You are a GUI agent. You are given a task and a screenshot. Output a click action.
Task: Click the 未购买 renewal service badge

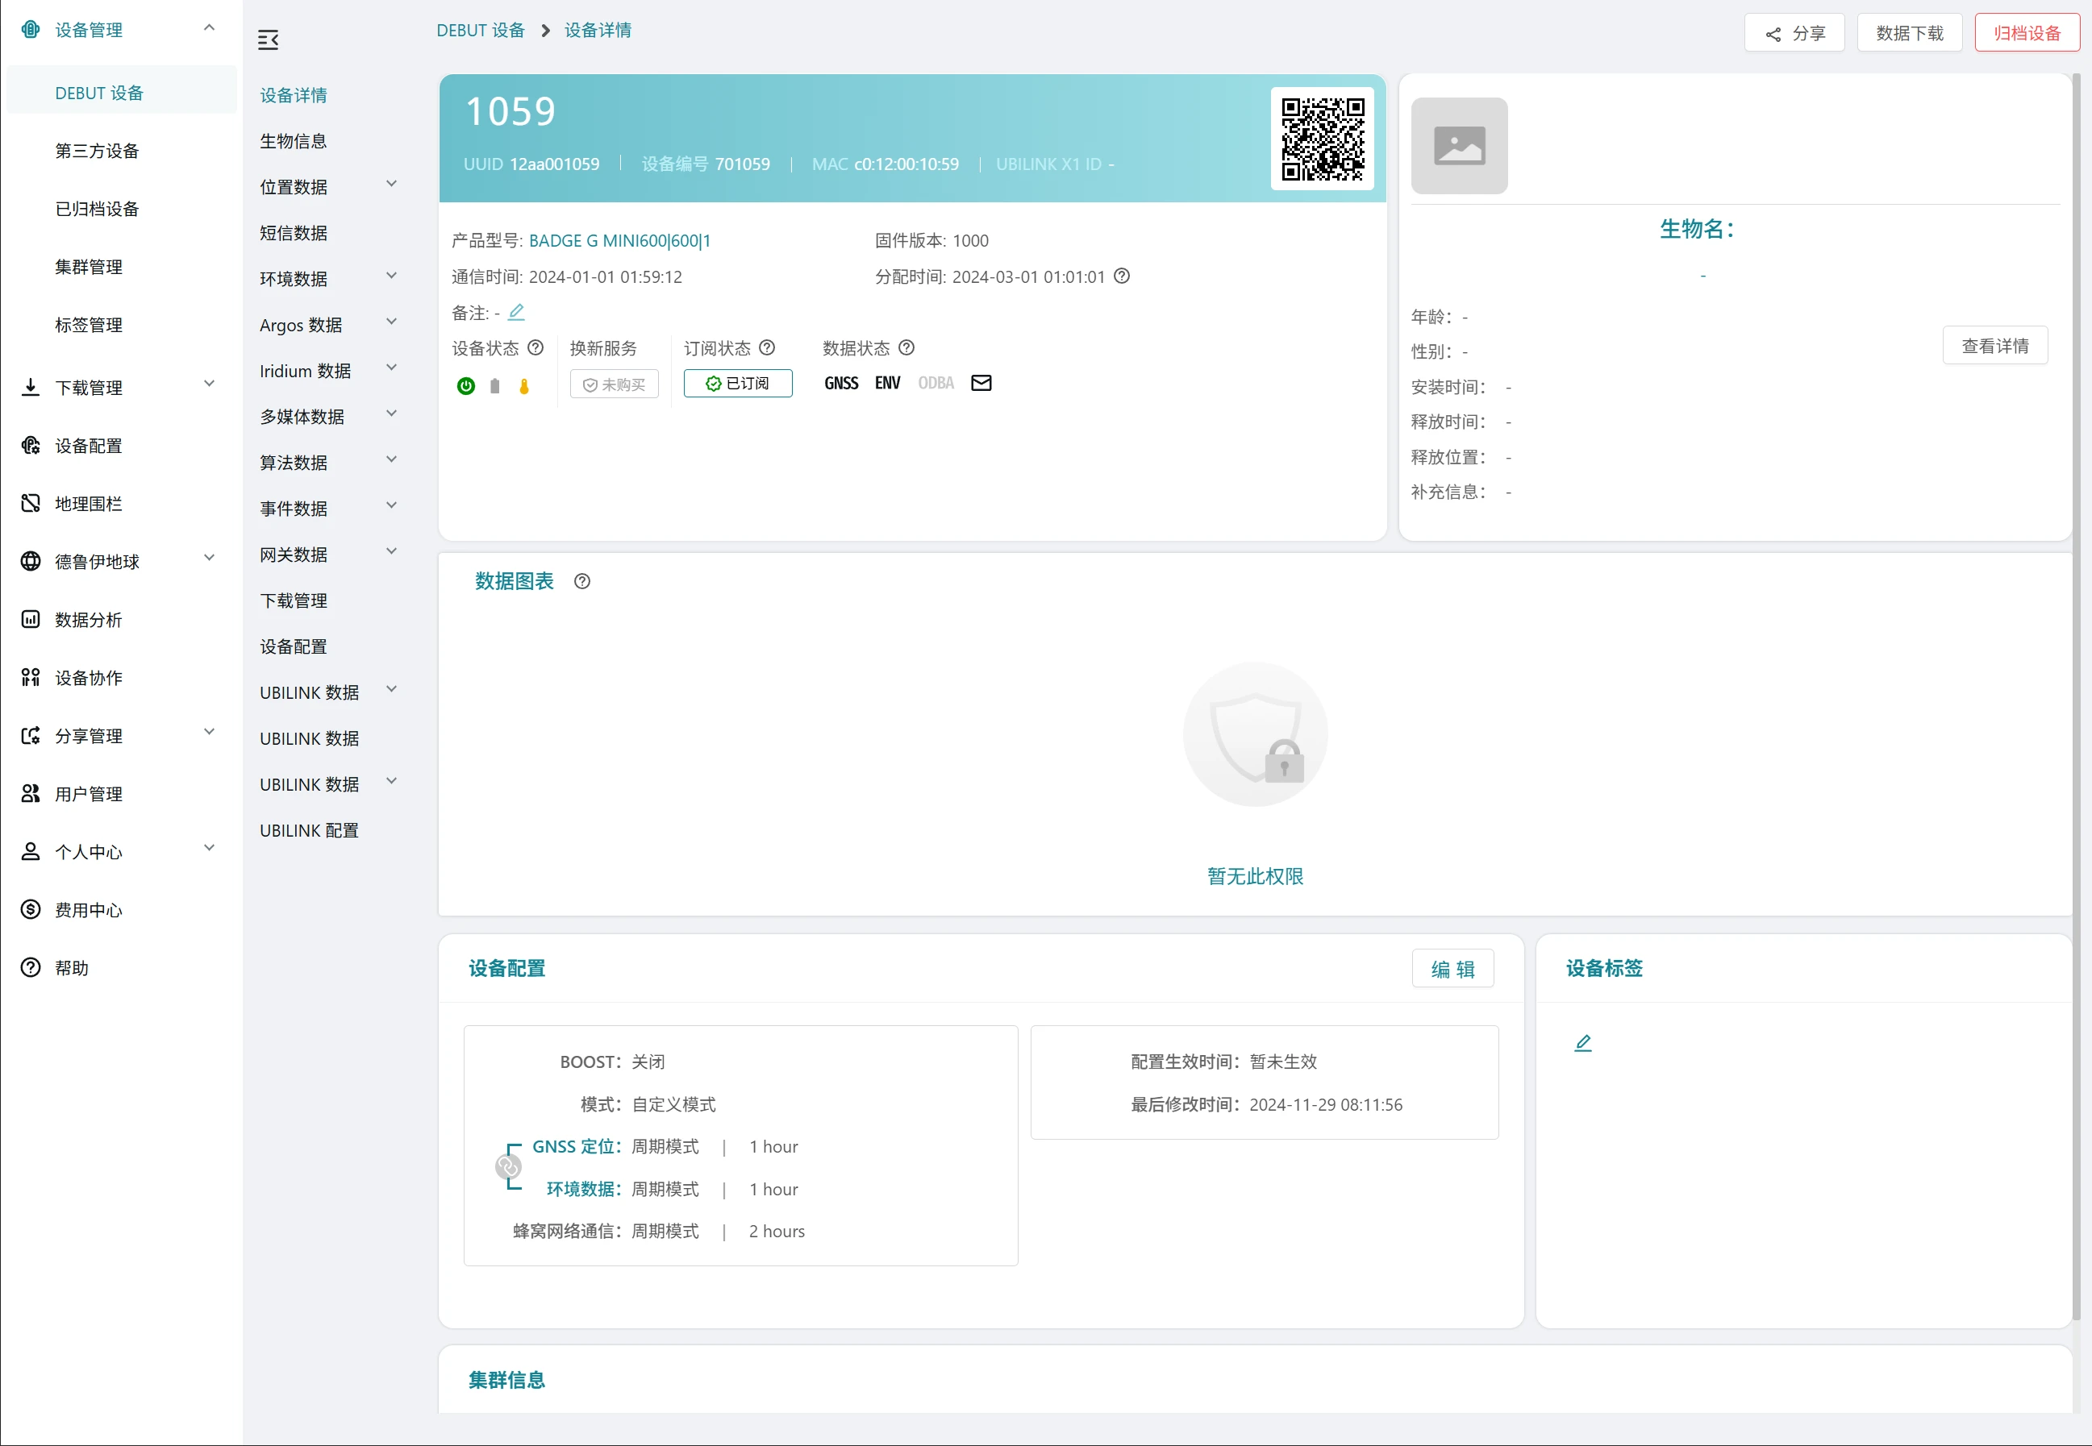tap(615, 385)
